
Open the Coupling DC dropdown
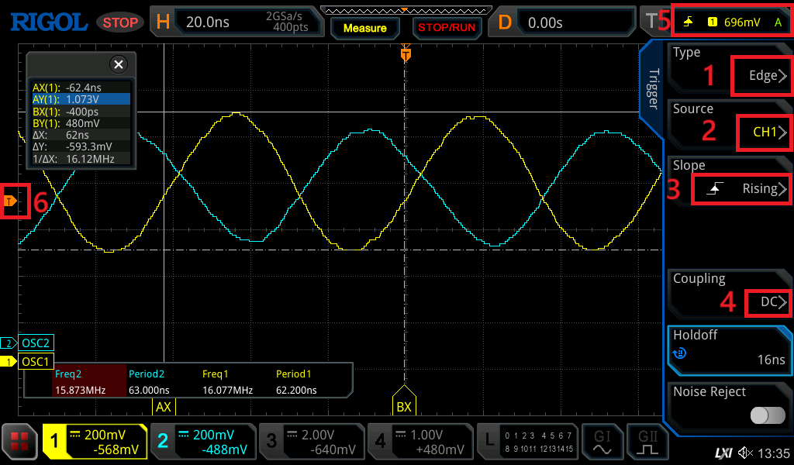tap(768, 302)
